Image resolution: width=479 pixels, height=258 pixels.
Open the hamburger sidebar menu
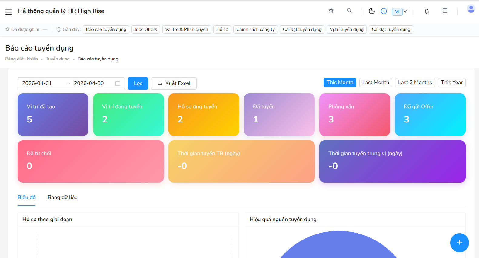click(x=8, y=12)
